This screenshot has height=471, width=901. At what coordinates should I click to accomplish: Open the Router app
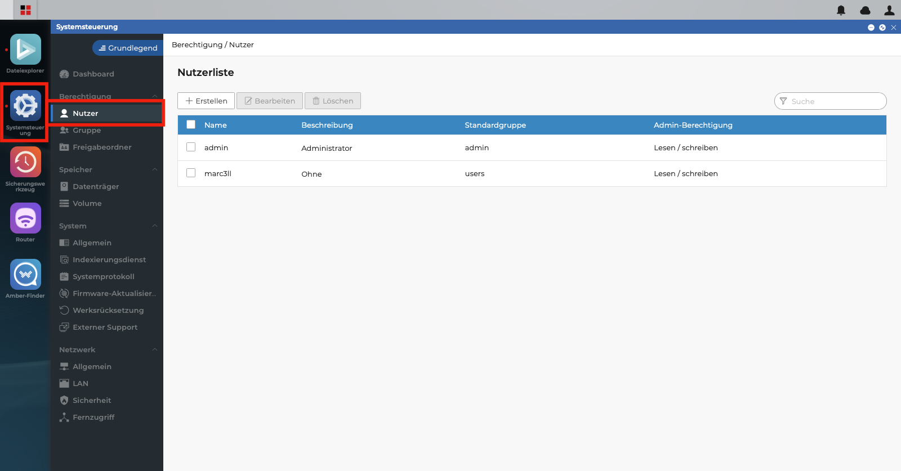click(25, 218)
